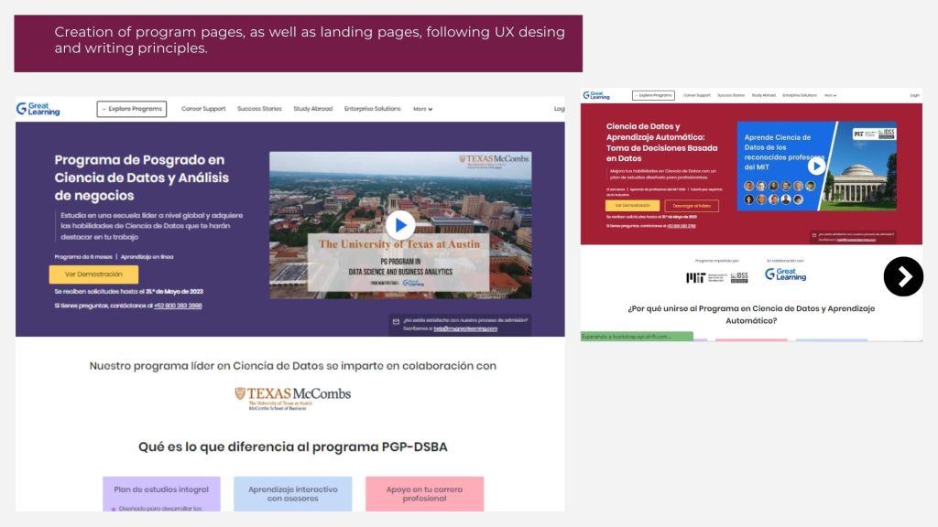
Task: Open Career Support on Texas McCombs page navbar
Action: (x=203, y=109)
